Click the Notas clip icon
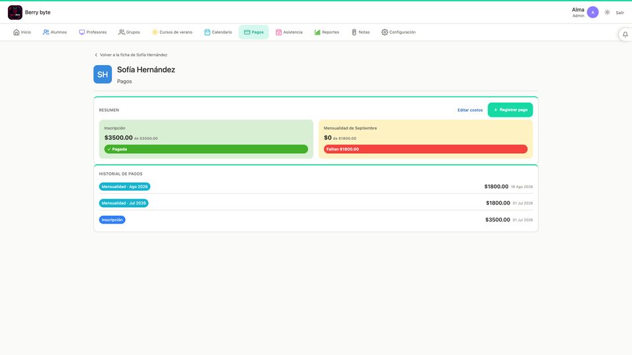Image resolution: width=632 pixels, height=355 pixels. pos(354,32)
